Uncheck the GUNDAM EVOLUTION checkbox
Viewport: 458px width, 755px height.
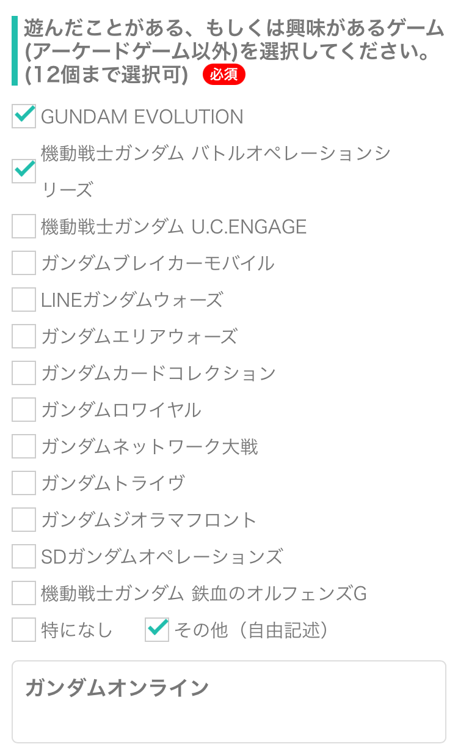point(24,116)
